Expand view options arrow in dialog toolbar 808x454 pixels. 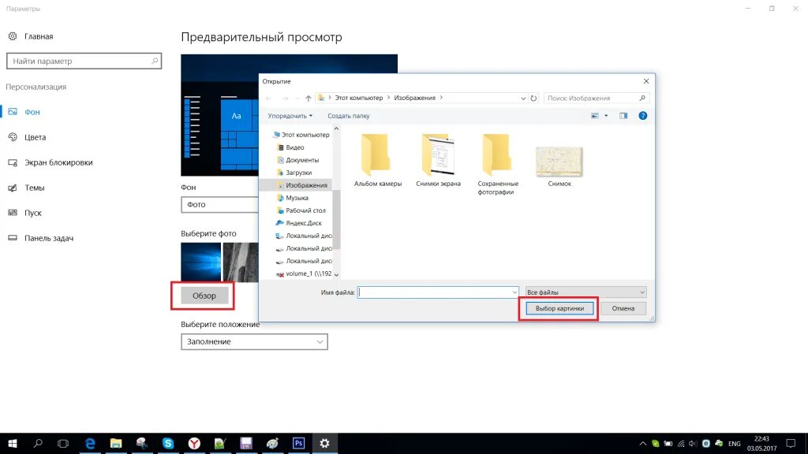coord(606,116)
